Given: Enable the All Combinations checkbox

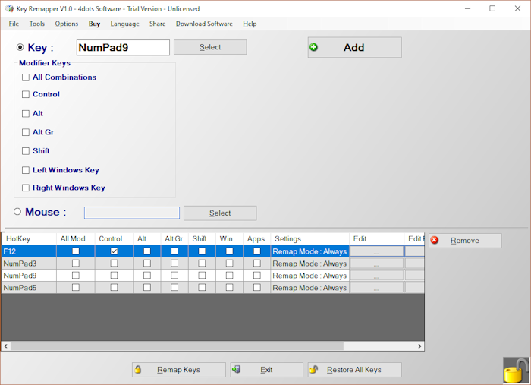Looking at the screenshot, I should click(26, 77).
